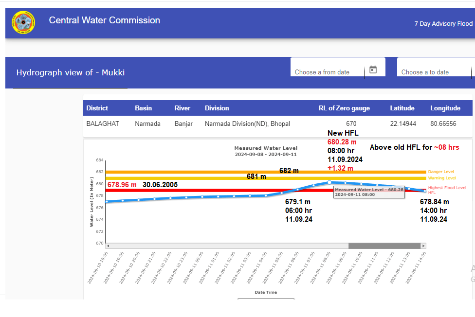Select the 08:00 peak data point marker
The width and height of the screenshot is (475, 317).
tap(329, 182)
